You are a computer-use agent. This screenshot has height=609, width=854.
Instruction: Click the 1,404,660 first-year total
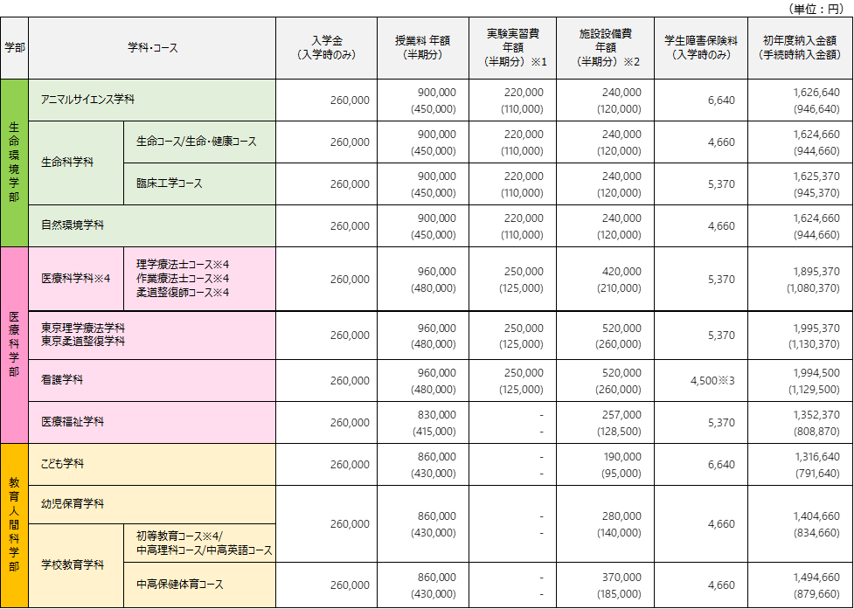pos(816,516)
